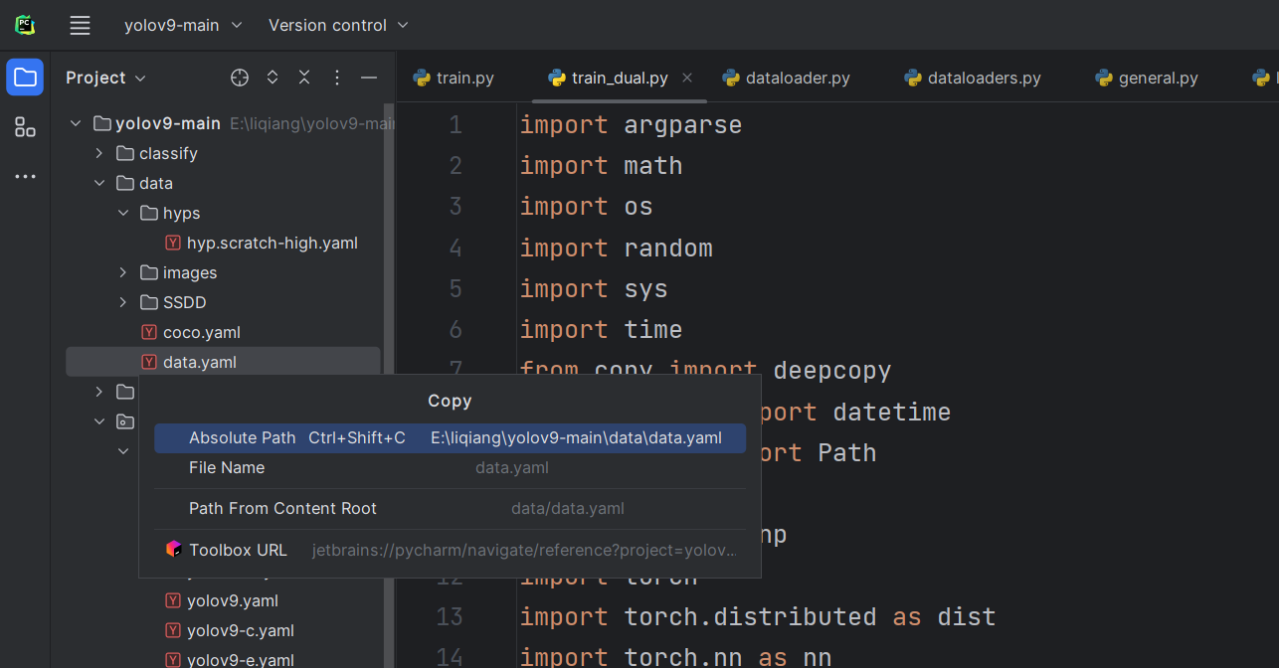The image size is (1279, 668).
Task: Collapse the yolov9-main root folder
Action: pos(75,123)
